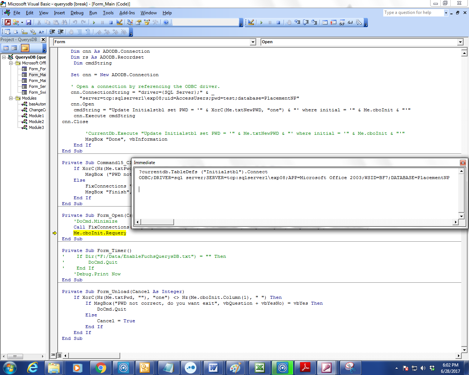The height and width of the screenshot is (375, 469).
Task: Open the Project Explorer icon
Action: pos(130,22)
